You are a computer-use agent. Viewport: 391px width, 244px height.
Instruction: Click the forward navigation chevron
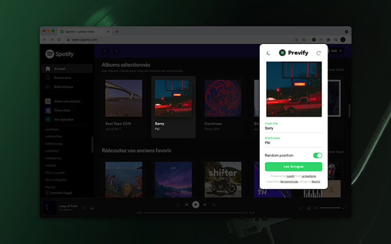pyautogui.click(x=116, y=50)
